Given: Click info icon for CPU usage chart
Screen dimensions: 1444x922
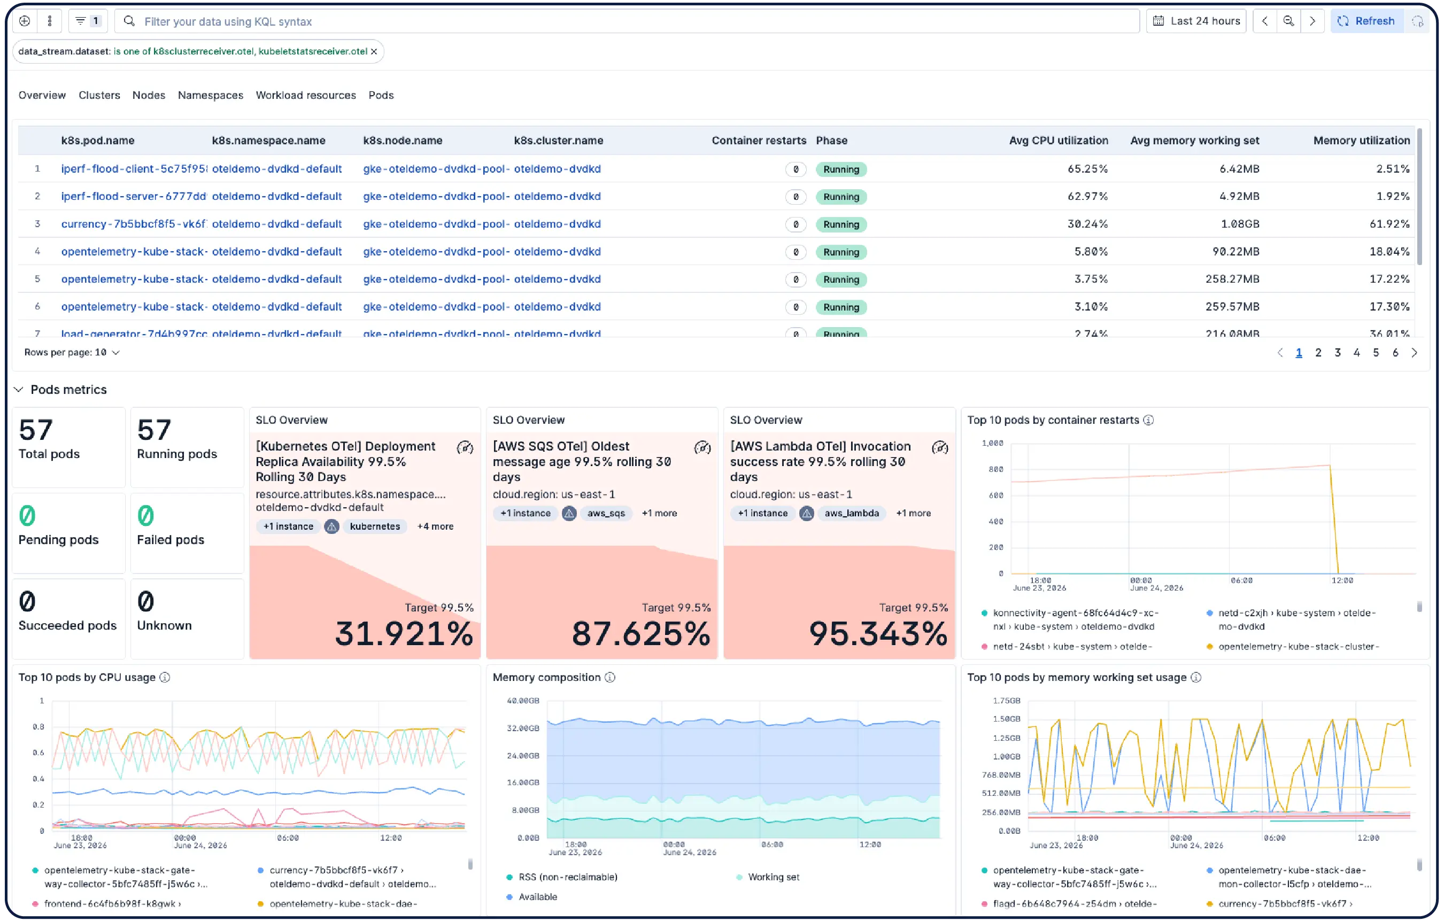Looking at the screenshot, I should (x=165, y=677).
